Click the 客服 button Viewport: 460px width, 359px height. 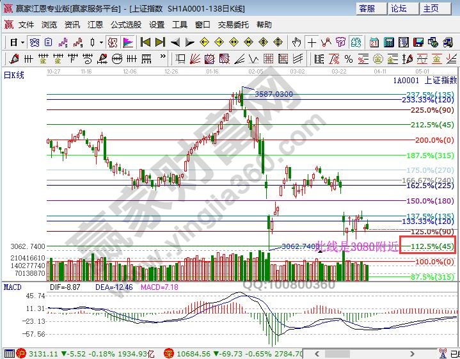(367, 8)
